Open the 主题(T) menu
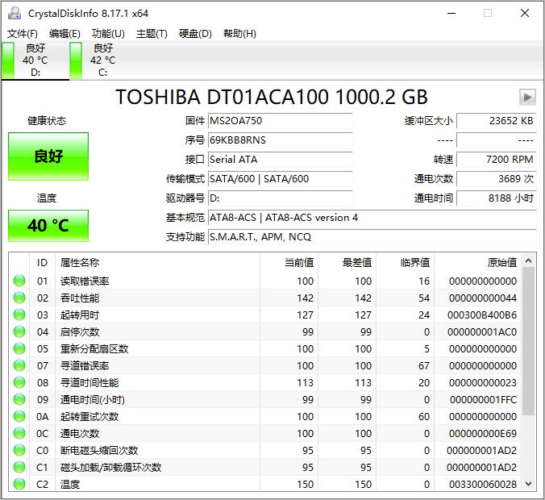 (x=152, y=34)
